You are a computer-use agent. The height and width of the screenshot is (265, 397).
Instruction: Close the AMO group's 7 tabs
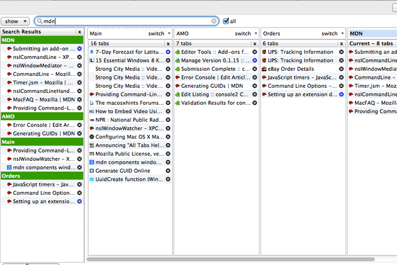coord(255,44)
